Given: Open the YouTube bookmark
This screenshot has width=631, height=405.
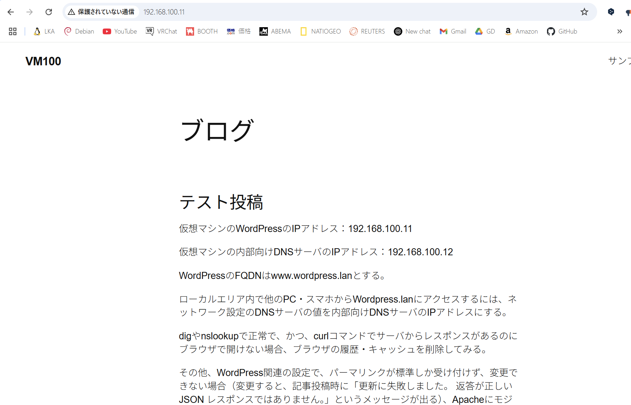Looking at the screenshot, I should click(120, 31).
